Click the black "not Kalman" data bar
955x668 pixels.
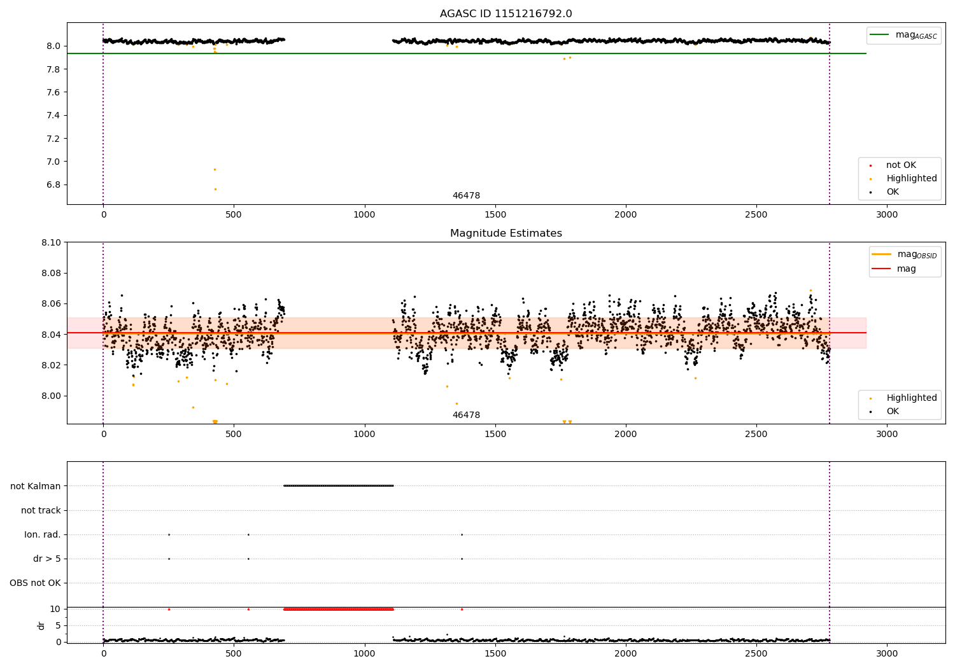pos(338,486)
